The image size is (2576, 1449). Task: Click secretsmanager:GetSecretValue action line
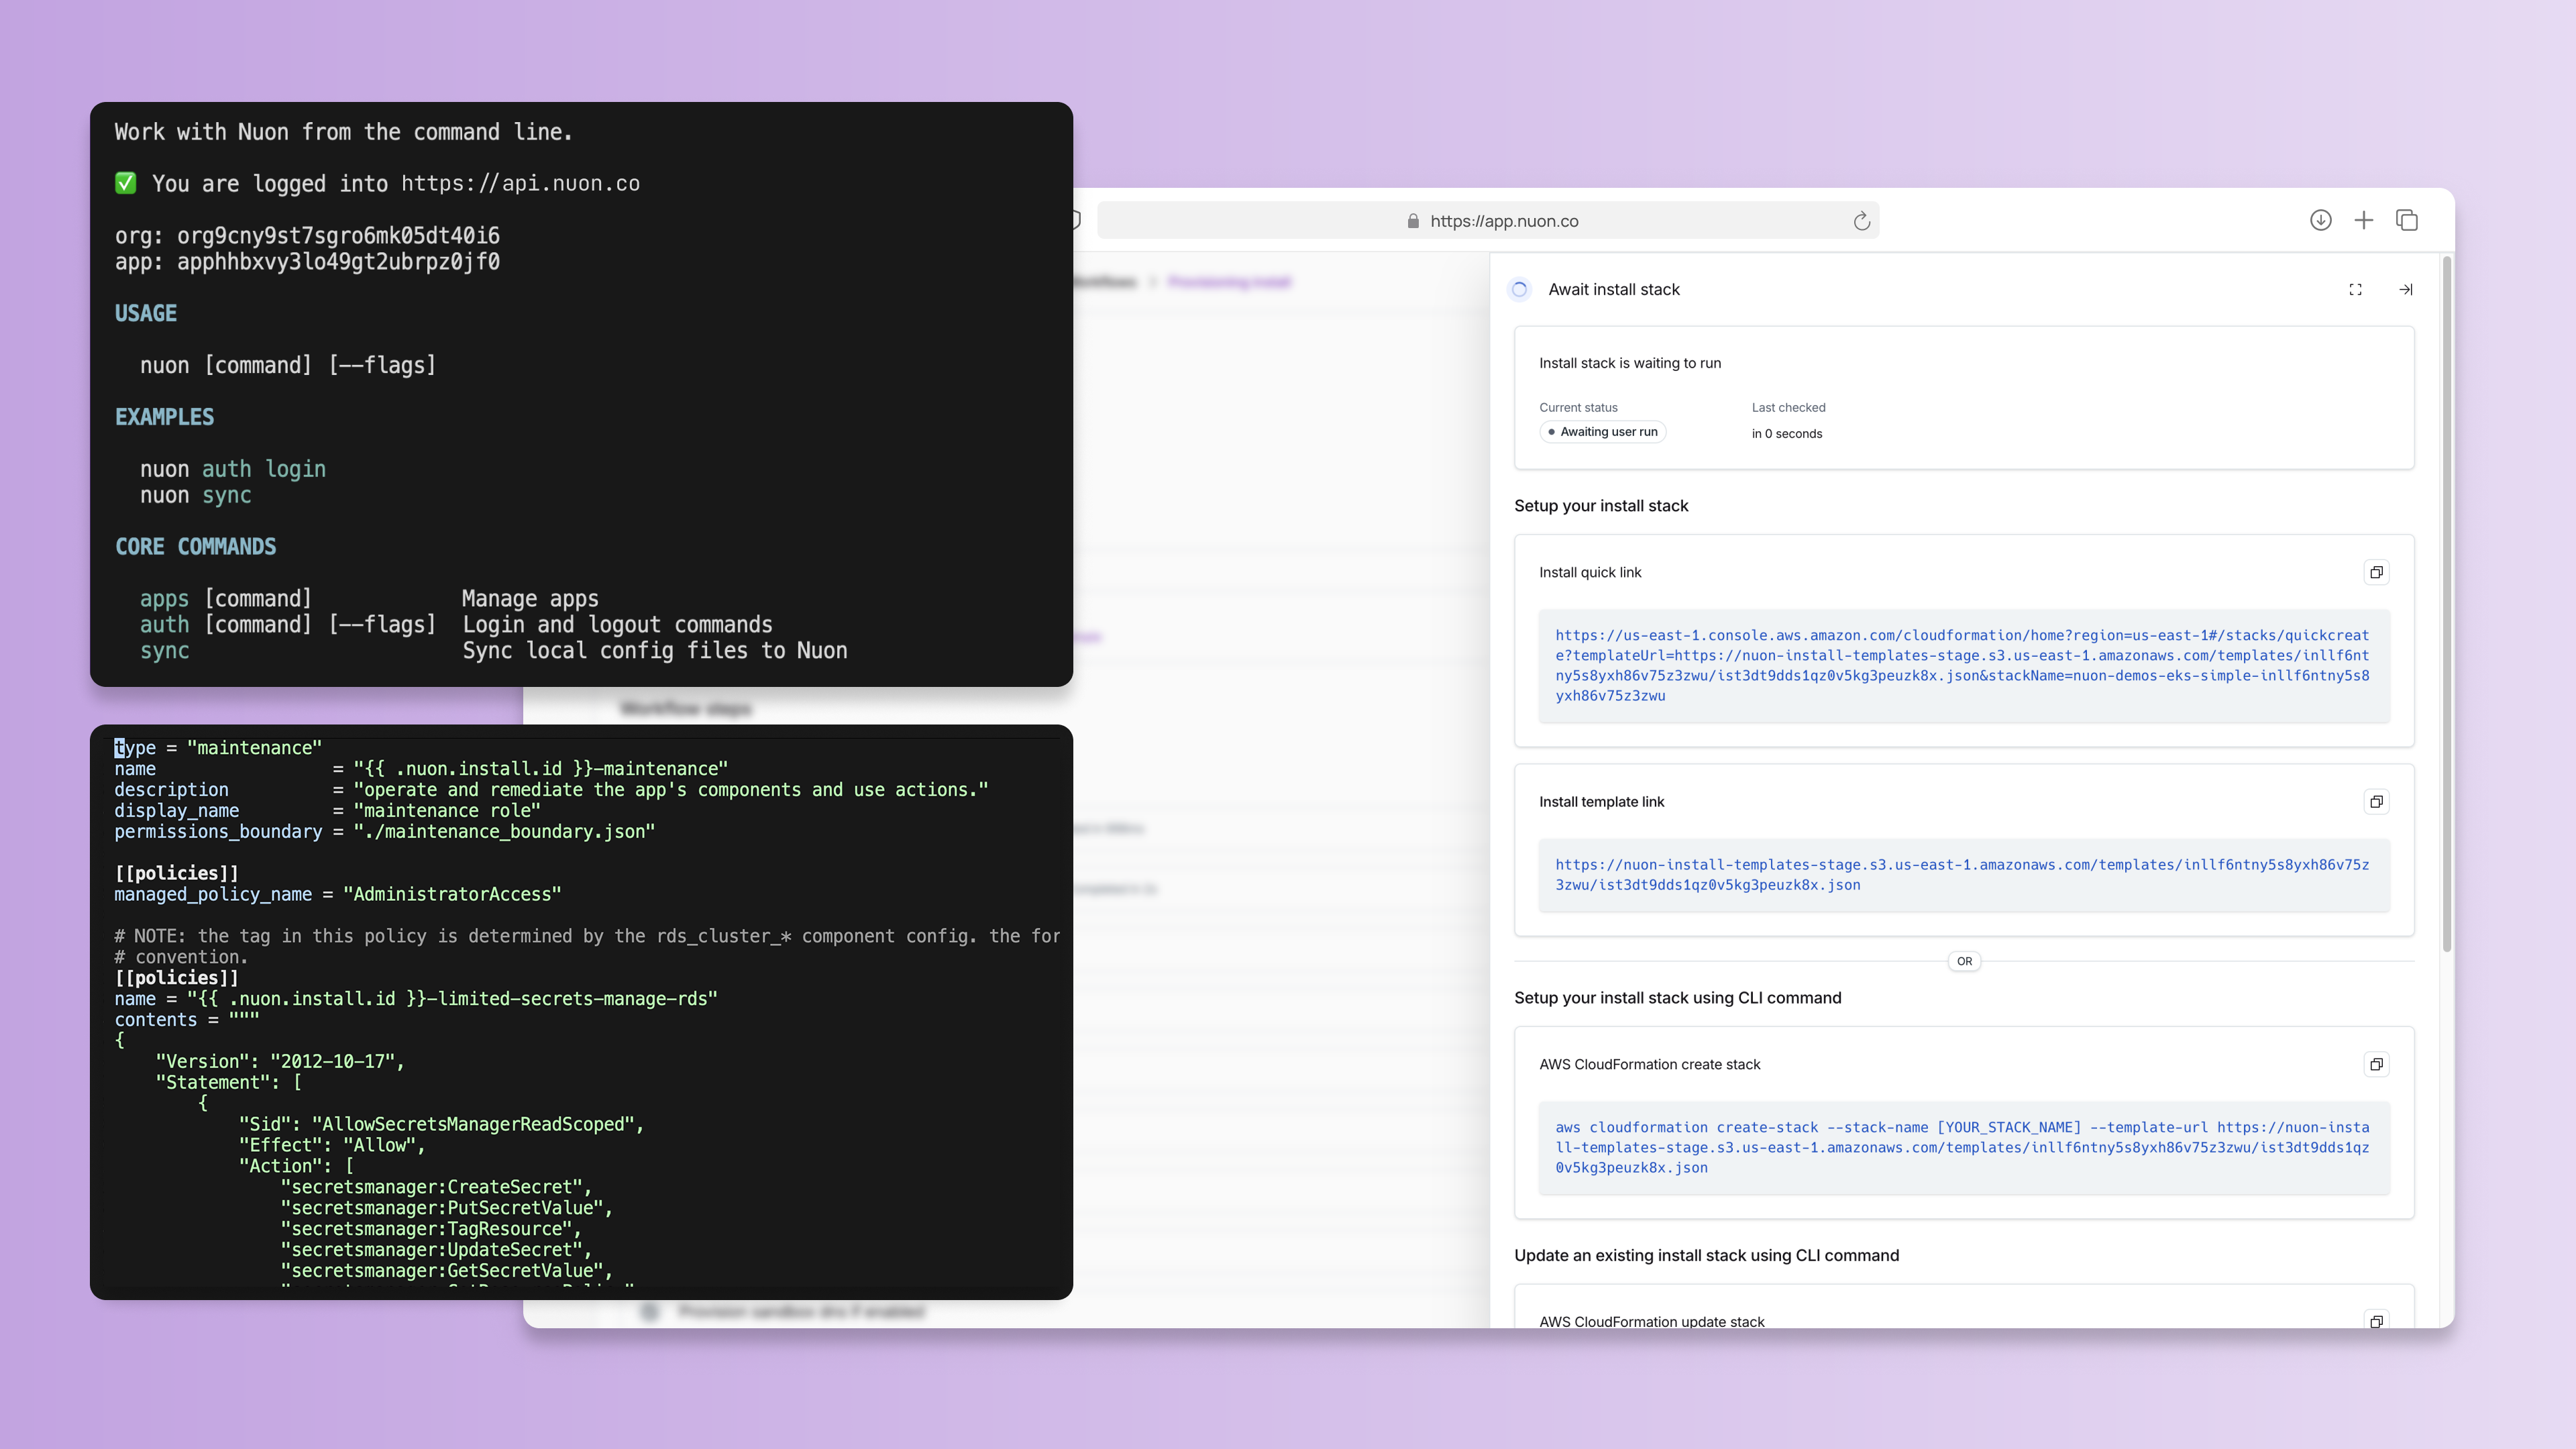[x=446, y=1271]
